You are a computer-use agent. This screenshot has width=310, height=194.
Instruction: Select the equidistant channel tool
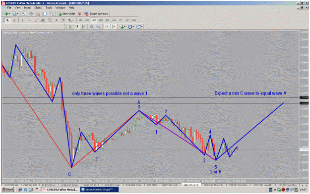tap(43, 20)
